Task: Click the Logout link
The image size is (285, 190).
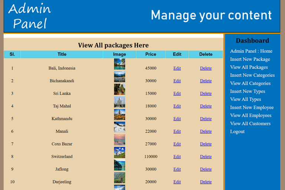Action: coord(237,131)
